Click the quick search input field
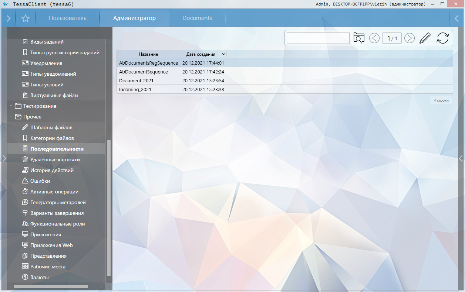The height and width of the screenshot is (292, 465). [318, 38]
